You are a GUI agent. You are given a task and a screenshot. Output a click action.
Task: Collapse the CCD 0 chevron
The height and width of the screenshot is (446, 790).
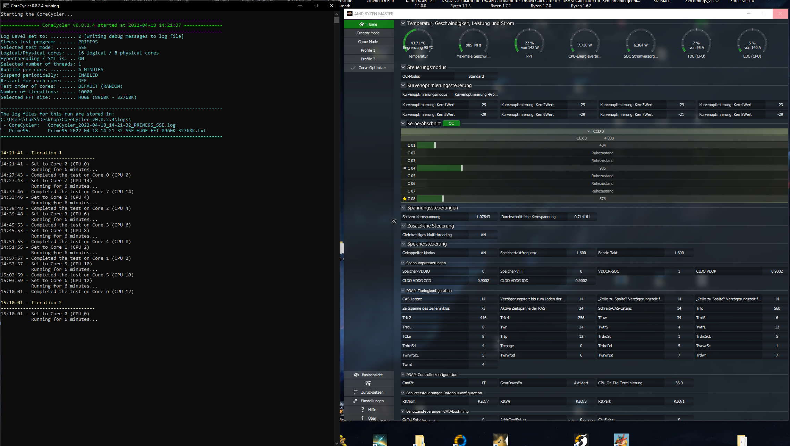[588, 131]
